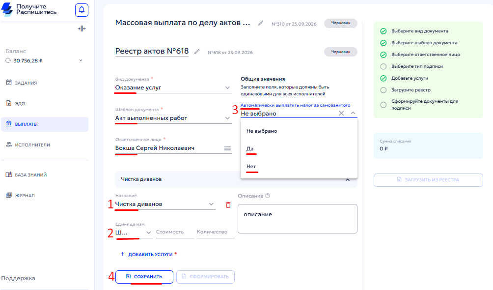
Task: Clear the auto tax payment selection X
Action: (x=341, y=114)
